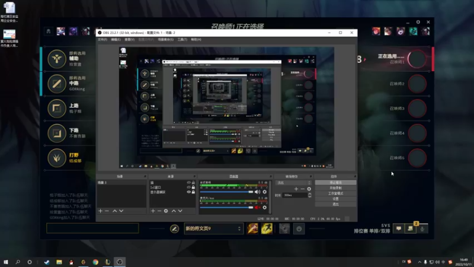Open League client settings gear

click(418, 22)
